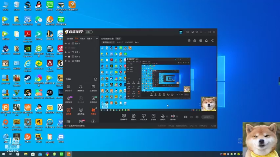Select the orange highlighted scene tab

coord(76,38)
